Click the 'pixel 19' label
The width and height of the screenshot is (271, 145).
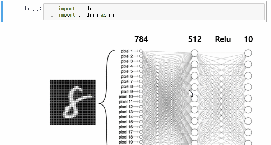pos(126,142)
